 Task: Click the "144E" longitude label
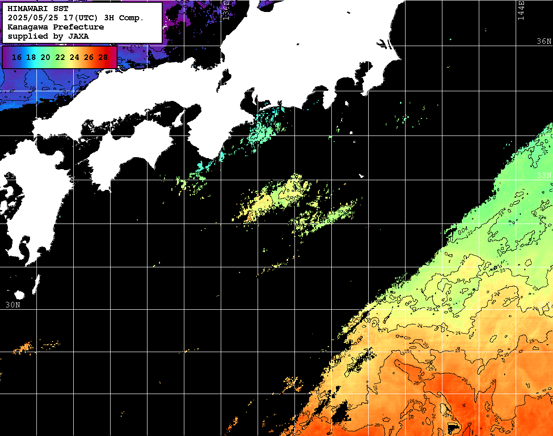point(521,10)
